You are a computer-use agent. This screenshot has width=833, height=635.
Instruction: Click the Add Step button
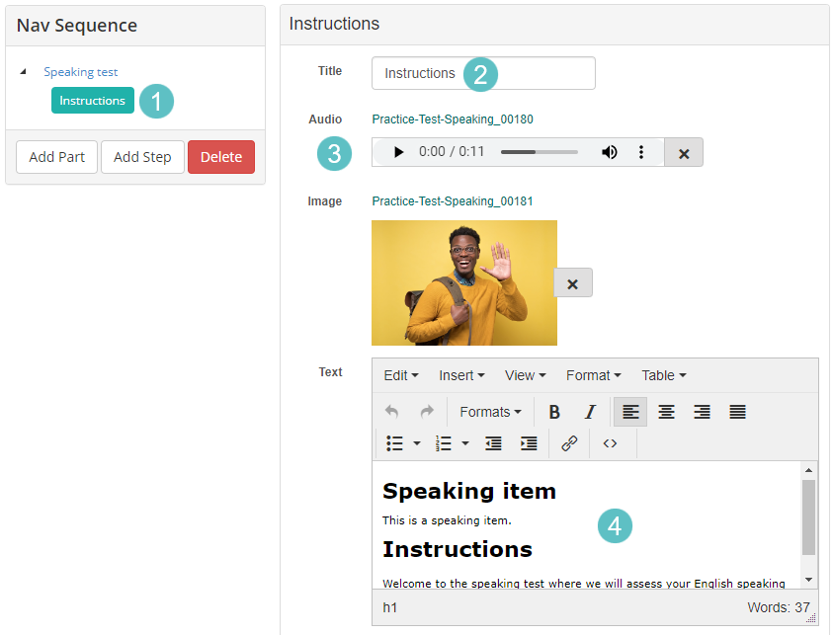pyautogui.click(x=142, y=157)
